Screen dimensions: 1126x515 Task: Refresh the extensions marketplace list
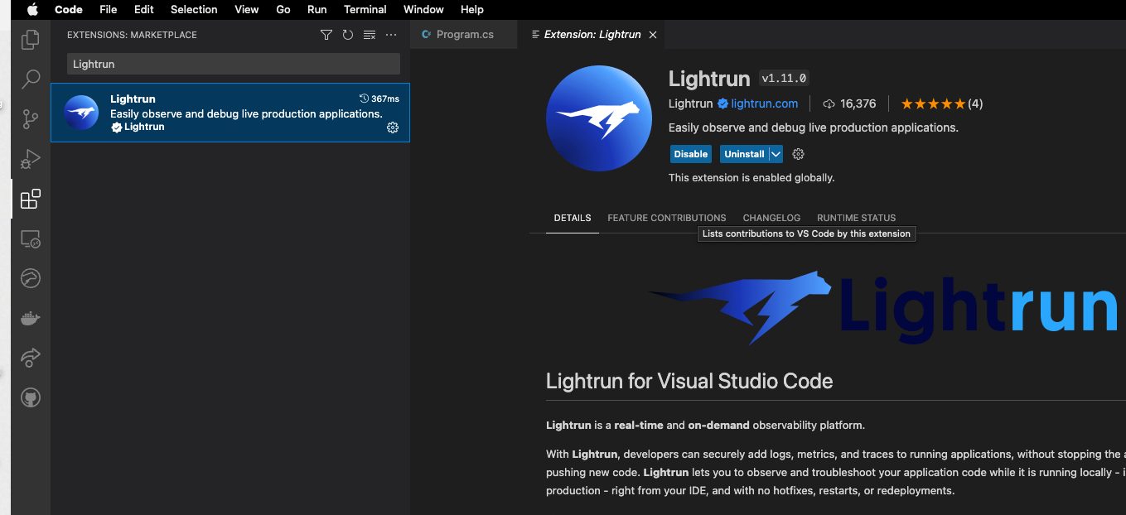point(348,35)
